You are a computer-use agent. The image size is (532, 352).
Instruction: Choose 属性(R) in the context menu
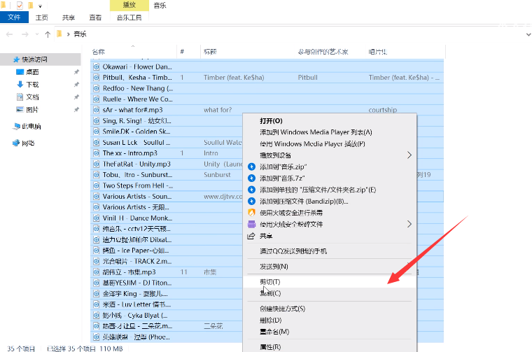click(x=330, y=347)
